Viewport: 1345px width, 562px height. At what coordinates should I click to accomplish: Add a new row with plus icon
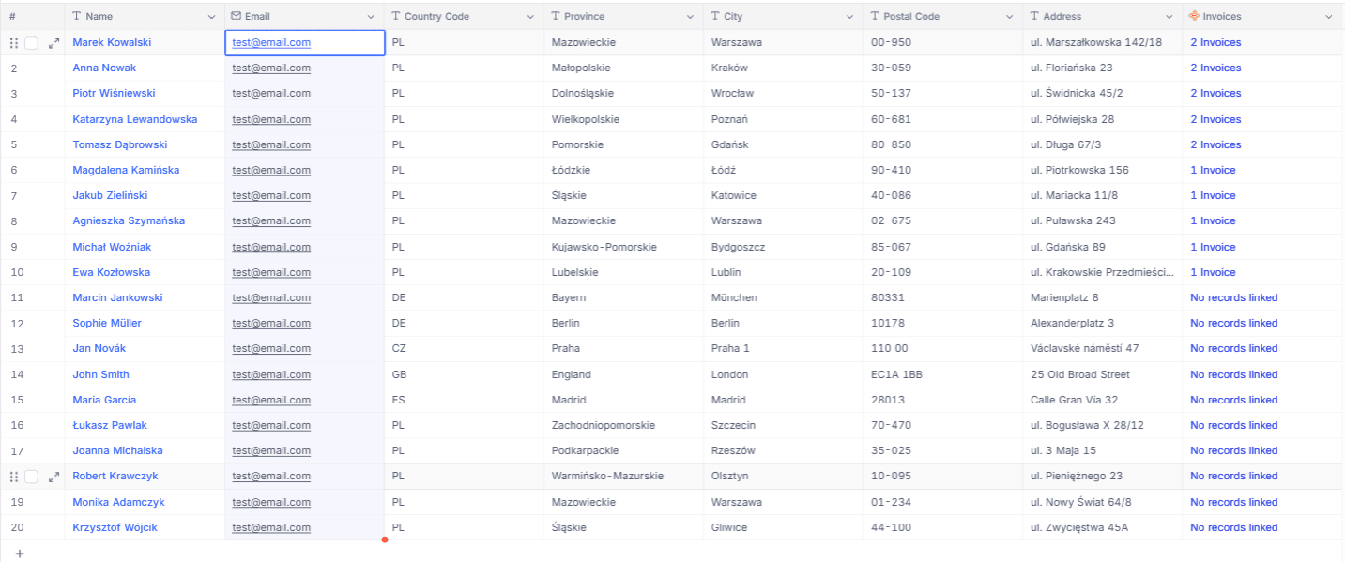pyautogui.click(x=20, y=554)
